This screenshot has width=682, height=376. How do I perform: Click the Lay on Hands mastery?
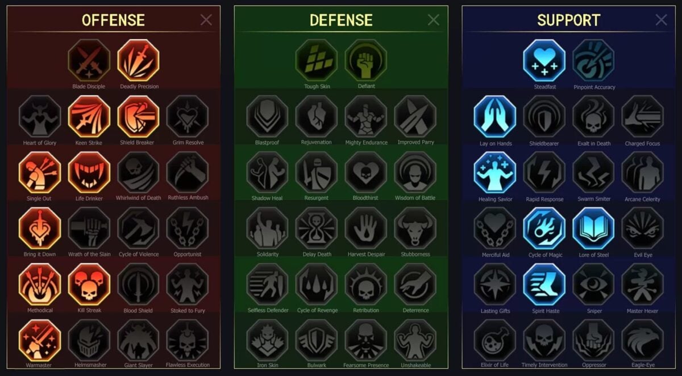click(x=495, y=116)
